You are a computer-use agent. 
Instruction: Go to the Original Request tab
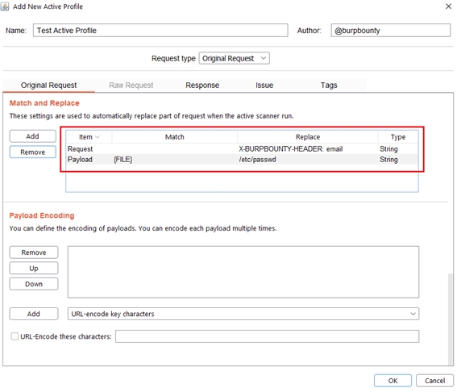48,85
